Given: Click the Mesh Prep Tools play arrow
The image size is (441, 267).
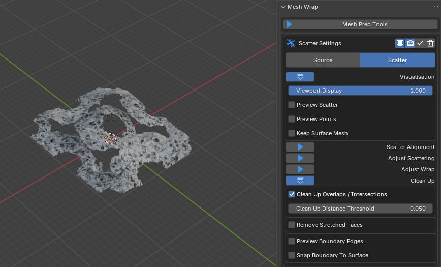Looking at the screenshot, I should pyautogui.click(x=290, y=24).
